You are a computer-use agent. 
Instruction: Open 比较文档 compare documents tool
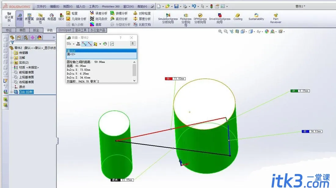pyautogui.click(x=142, y=24)
